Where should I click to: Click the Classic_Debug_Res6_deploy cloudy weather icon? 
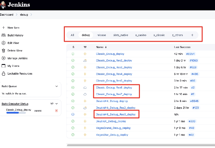tap(85, 87)
